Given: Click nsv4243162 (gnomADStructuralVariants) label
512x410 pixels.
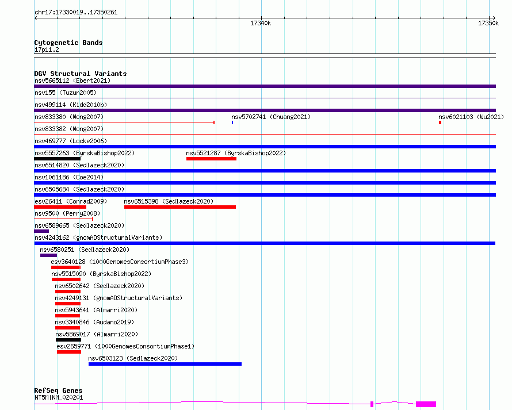Looking at the screenshot, I should 98,237.
